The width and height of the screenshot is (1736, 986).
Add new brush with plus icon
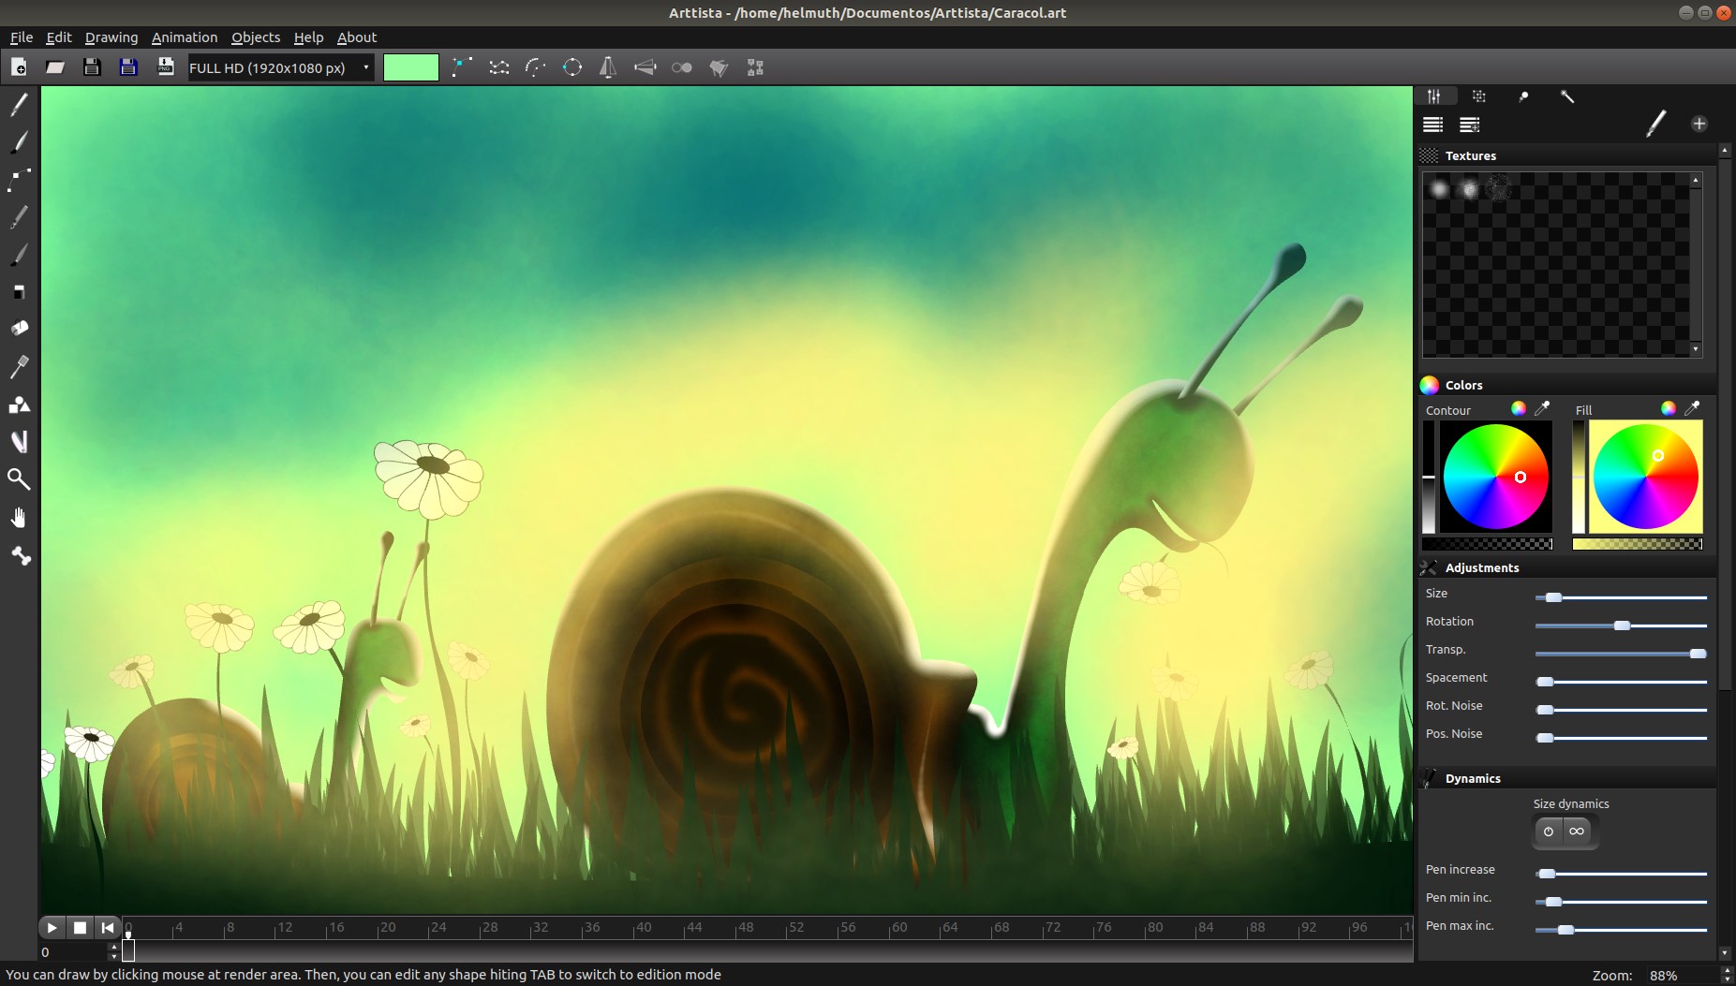click(x=1699, y=124)
